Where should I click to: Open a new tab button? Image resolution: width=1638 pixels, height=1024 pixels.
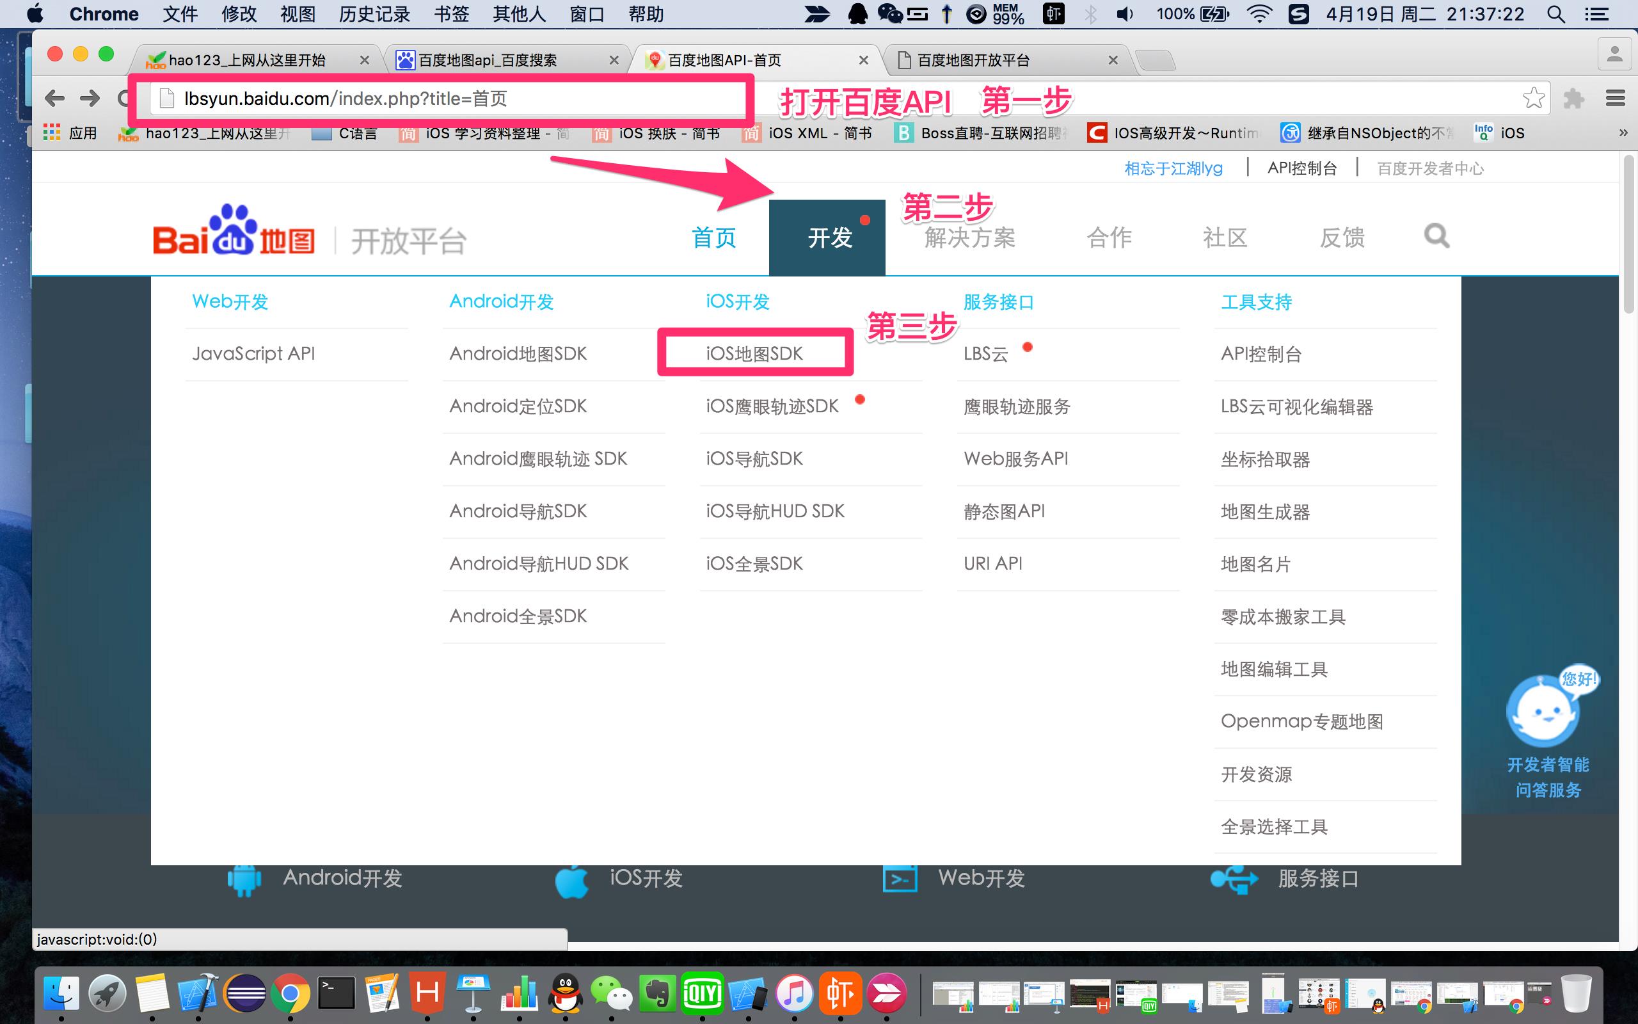tap(1156, 61)
